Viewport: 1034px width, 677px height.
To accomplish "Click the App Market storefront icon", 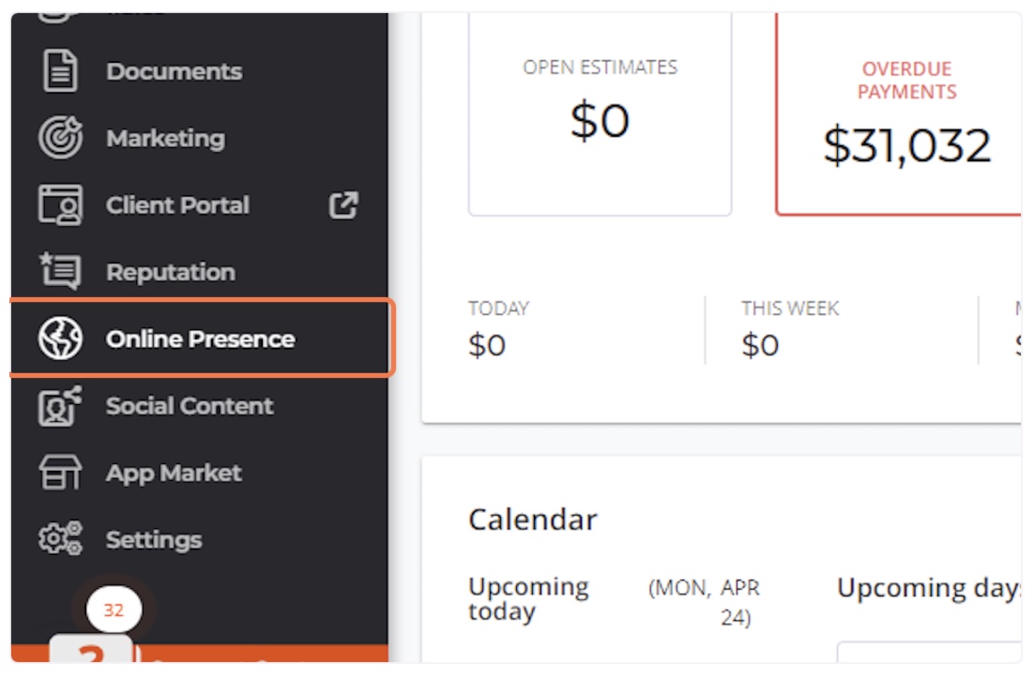I will point(60,472).
